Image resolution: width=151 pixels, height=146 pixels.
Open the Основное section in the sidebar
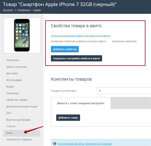[x=13, y=60]
